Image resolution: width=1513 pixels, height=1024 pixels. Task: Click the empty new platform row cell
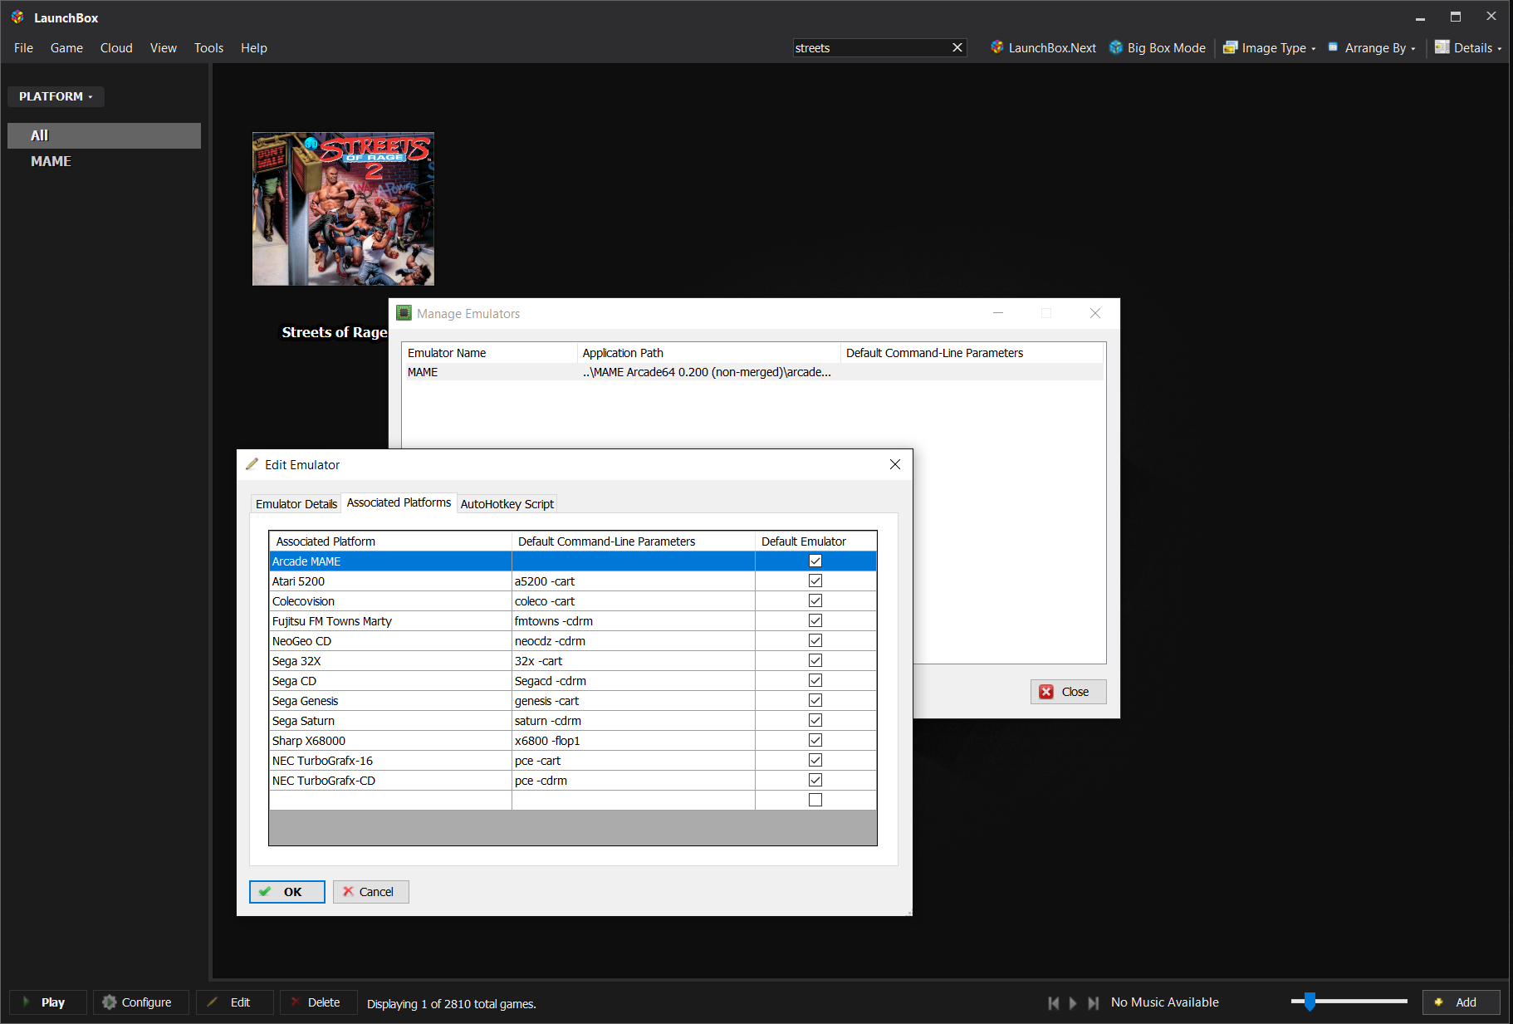coord(391,801)
